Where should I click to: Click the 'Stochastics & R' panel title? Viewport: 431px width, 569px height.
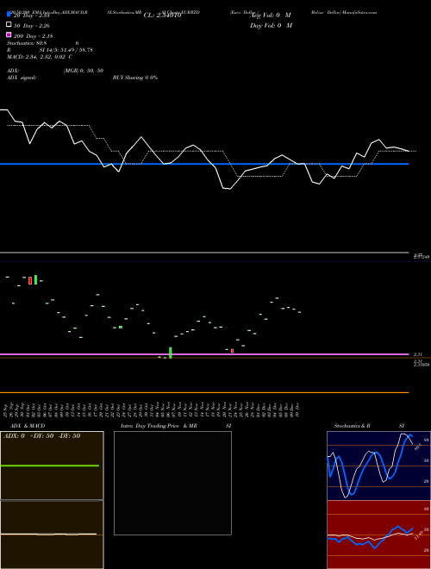click(x=352, y=426)
